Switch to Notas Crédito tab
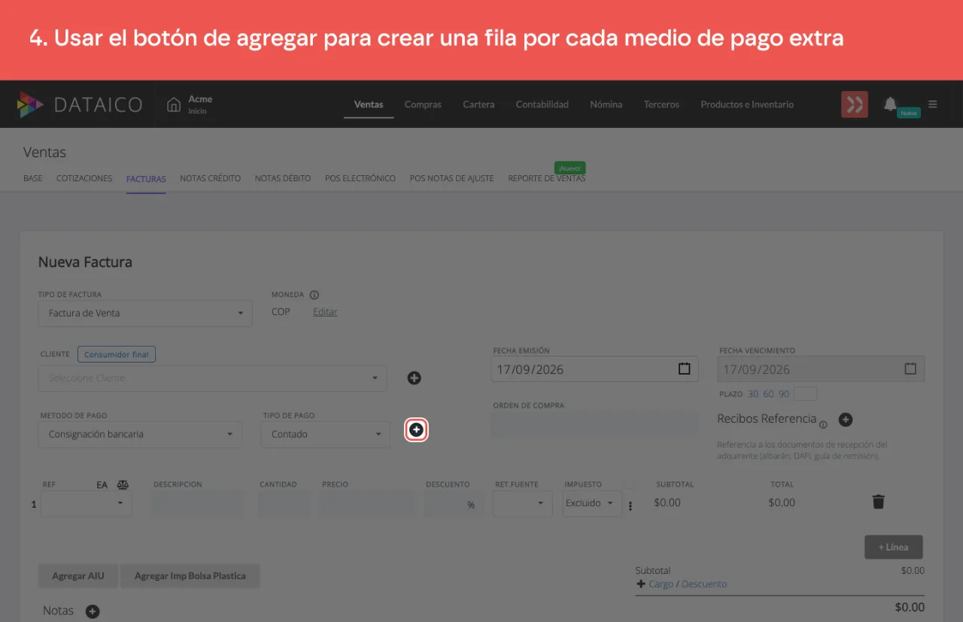Viewport: 963px width, 622px height. [210, 178]
